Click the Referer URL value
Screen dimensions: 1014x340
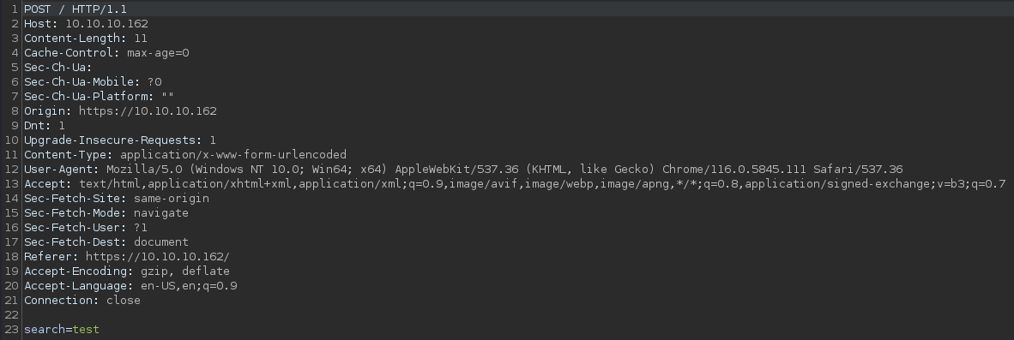point(157,257)
